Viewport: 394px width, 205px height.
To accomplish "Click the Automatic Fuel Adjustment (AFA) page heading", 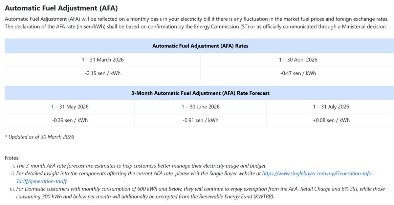I will pyautogui.click(x=61, y=8).
